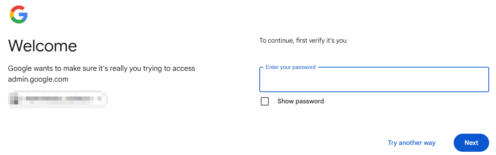Click the Welcome heading
Image resolution: width=496 pixels, height=155 pixels.
tap(42, 46)
